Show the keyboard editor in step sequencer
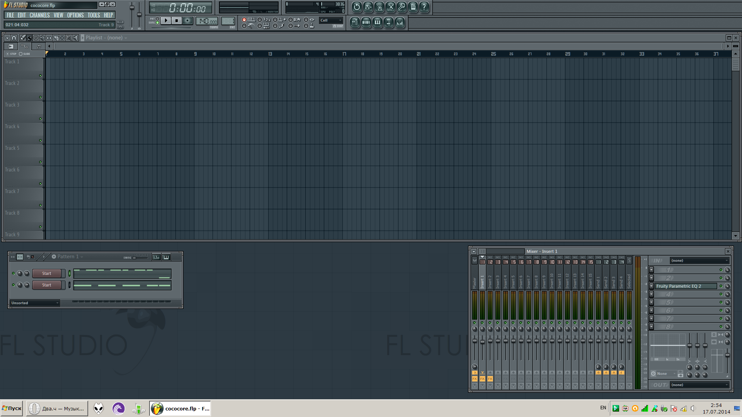This screenshot has width=742, height=417. 166,257
